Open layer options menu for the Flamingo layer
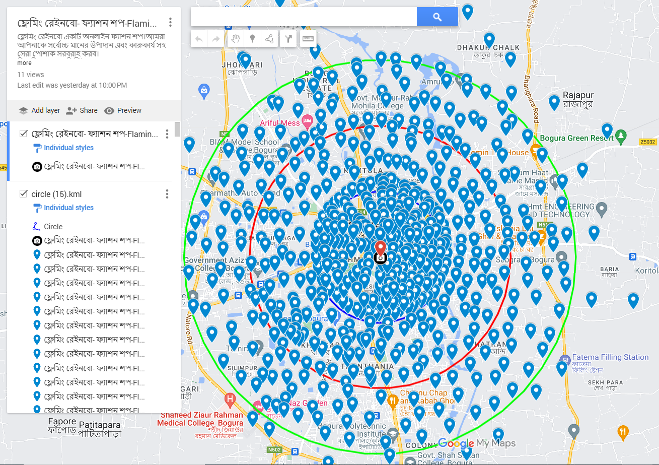The height and width of the screenshot is (465, 659). pos(167,133)
